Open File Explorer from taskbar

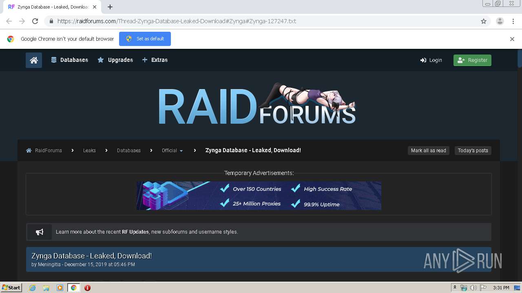(46, 288)
